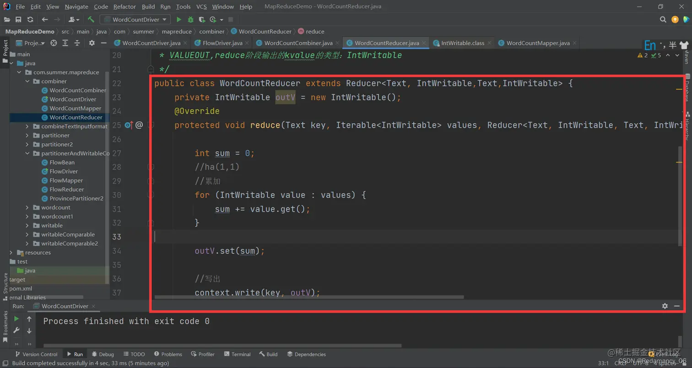Screen dimensions: 692x368
Task: Click the 33:1 cursor position in status bar
Action: [x=603, y=363]
